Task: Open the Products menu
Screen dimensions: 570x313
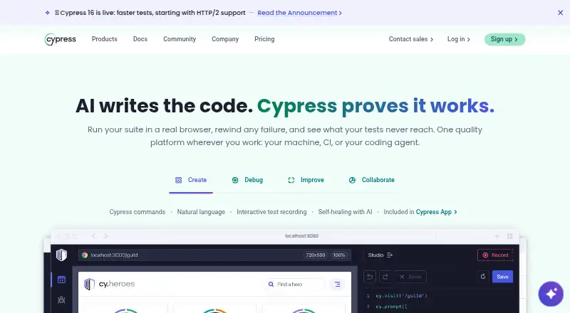Action: (104, 39)
